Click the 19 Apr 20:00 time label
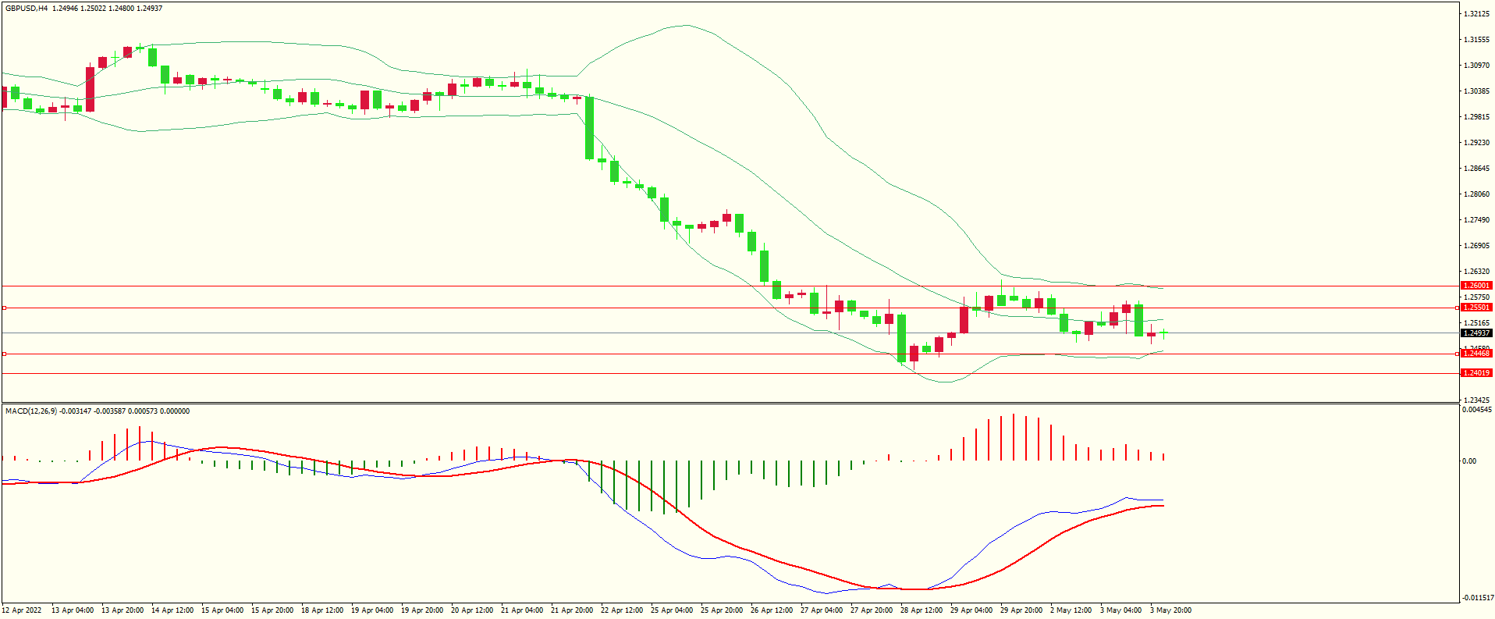 coord(422,610)
